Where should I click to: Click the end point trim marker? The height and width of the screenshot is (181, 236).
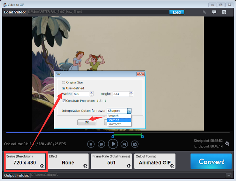(142, 136)
